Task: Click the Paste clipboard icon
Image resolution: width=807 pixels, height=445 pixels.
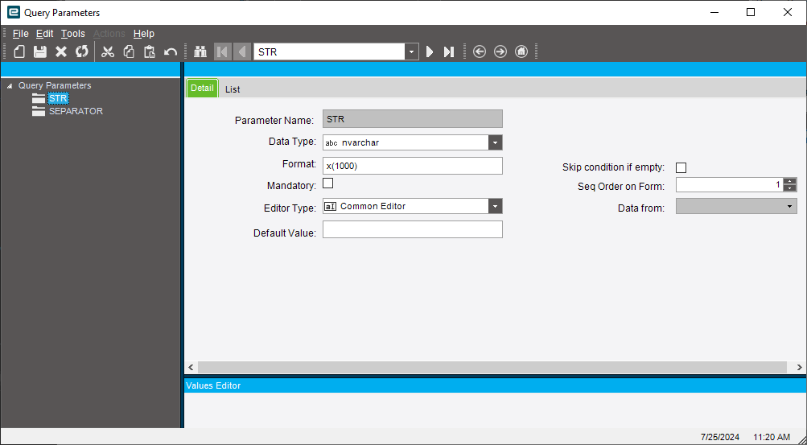Action: pos(150,52)
